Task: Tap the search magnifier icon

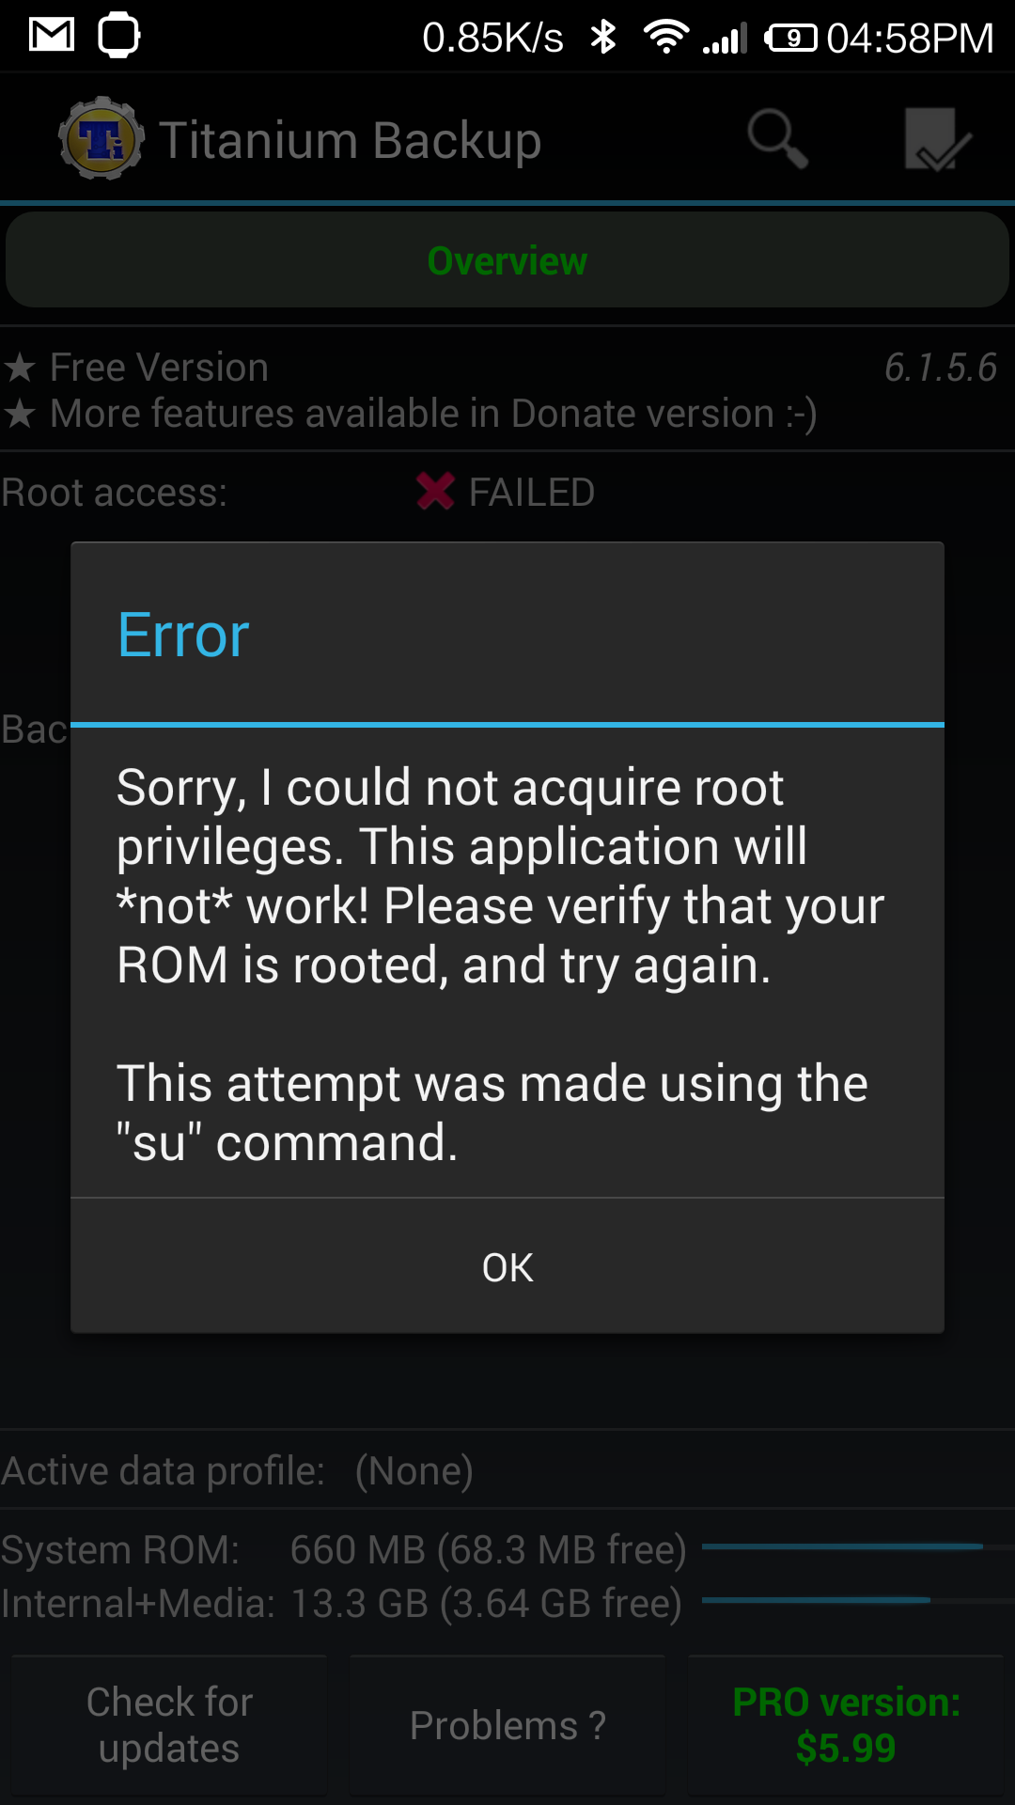Action: [778, 139]
